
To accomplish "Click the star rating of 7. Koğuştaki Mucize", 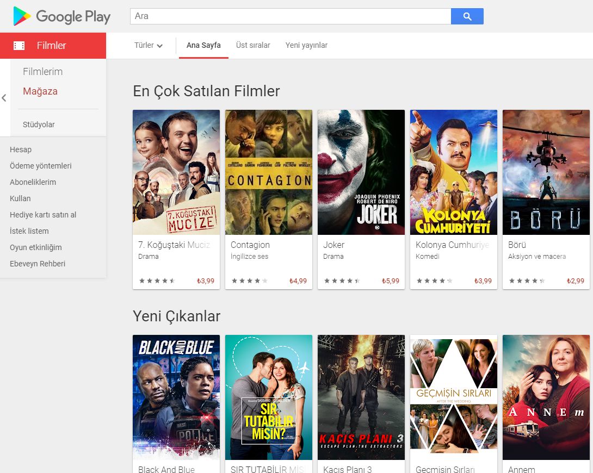I will 157,281.
